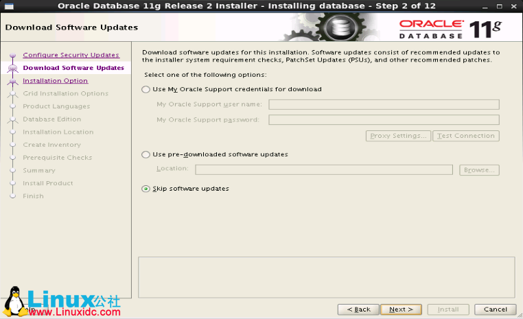Select Skip software updates radio button
Image resolution: width=523 pixels, height=319 pixels.
click(x=146, y=189)
